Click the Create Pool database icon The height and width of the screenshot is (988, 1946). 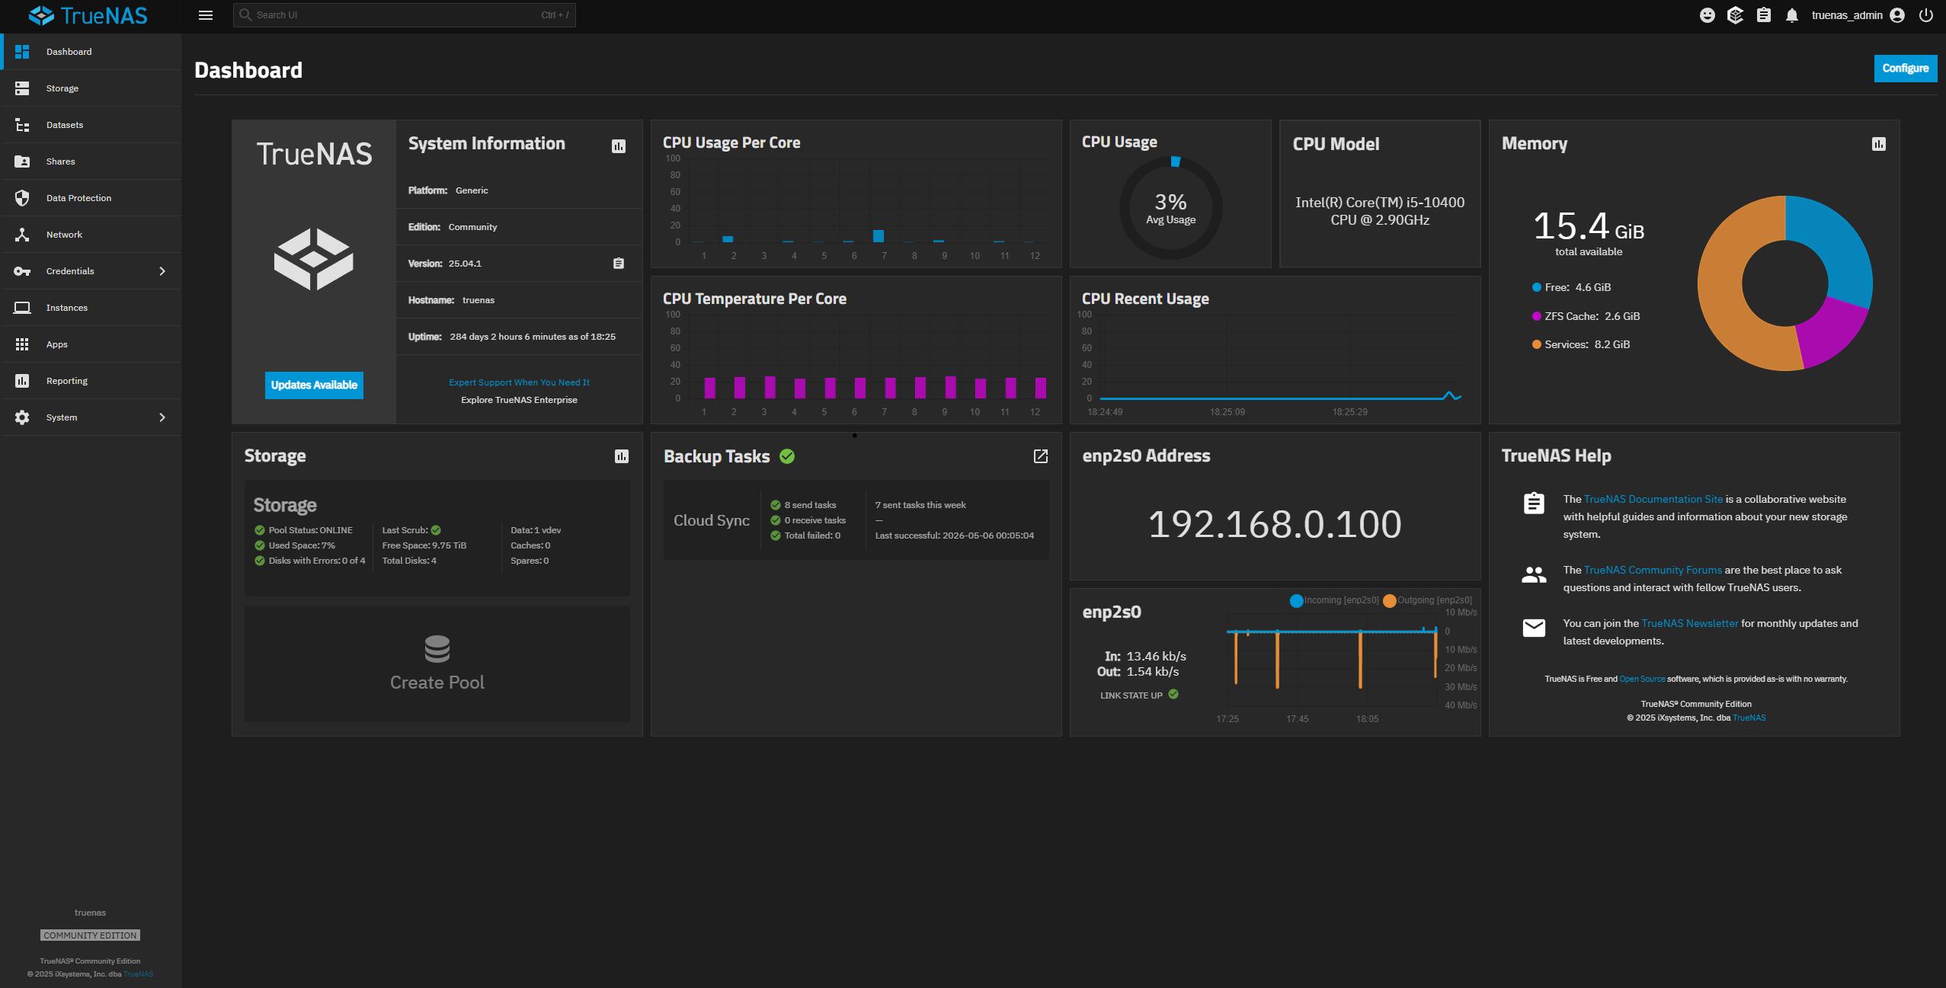[x=437, y=649]
